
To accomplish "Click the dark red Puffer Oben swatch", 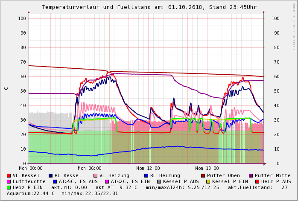I will click(203, 175).
